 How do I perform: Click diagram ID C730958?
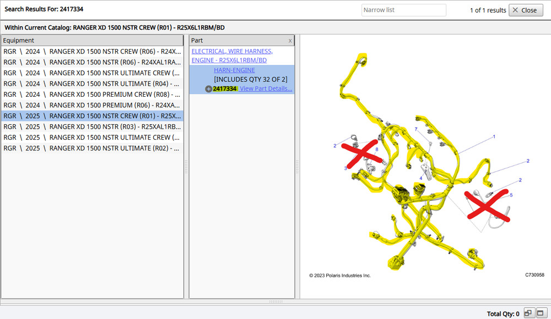point(534,275)
